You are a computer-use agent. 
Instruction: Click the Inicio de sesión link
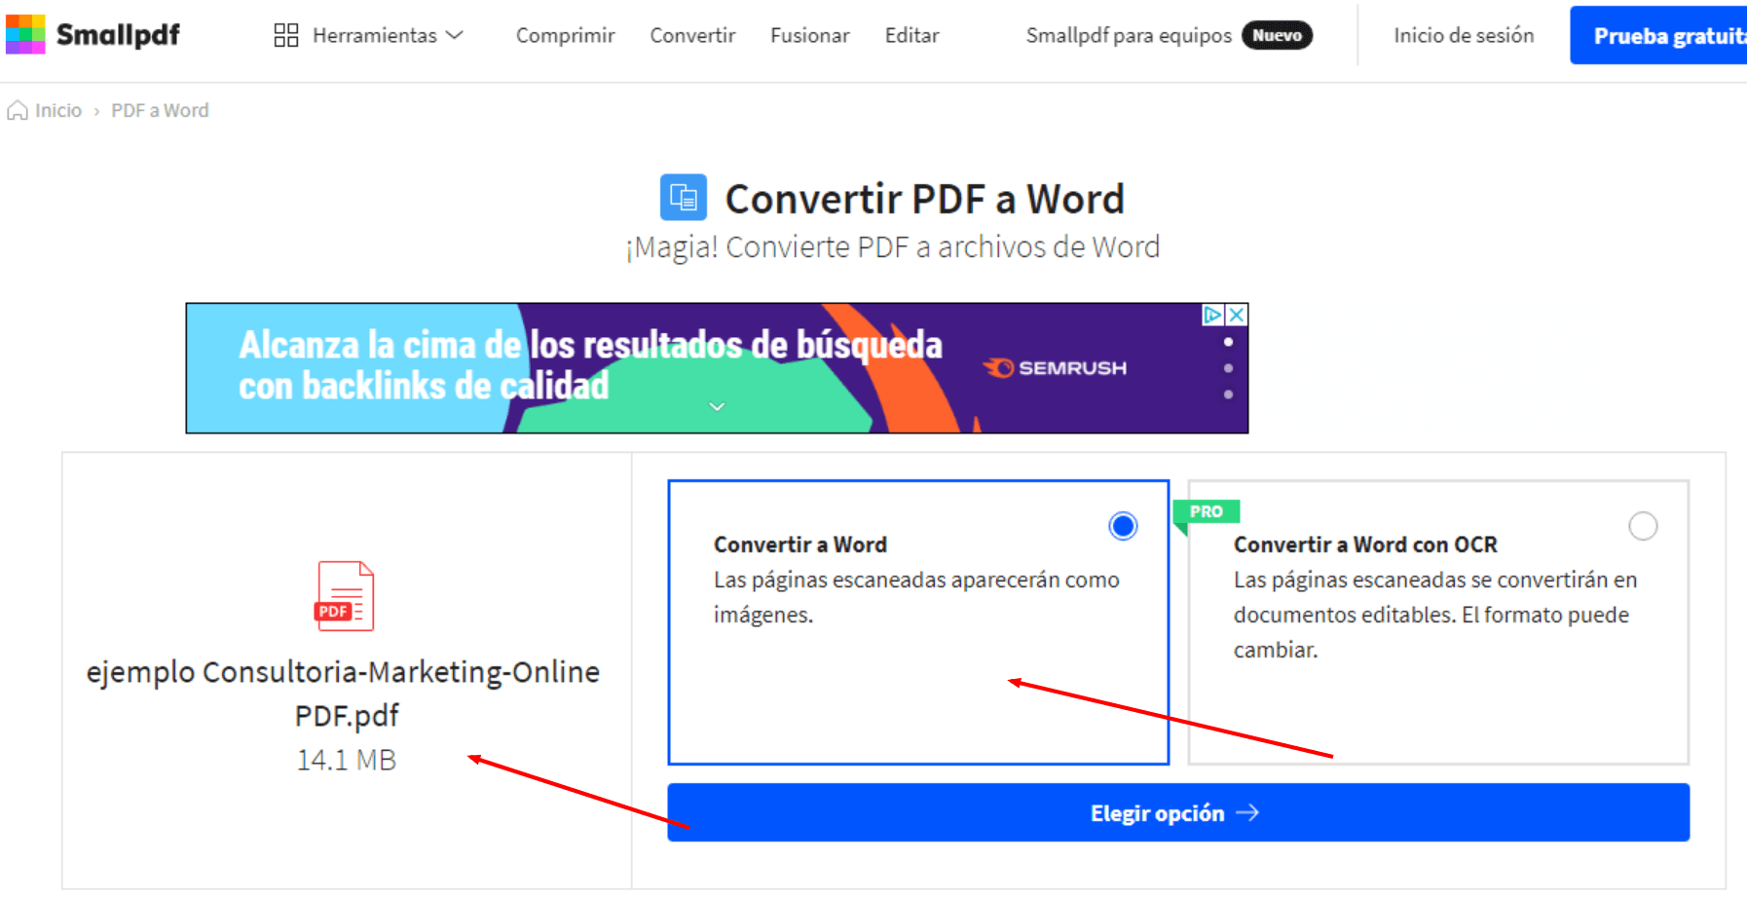1463,34
